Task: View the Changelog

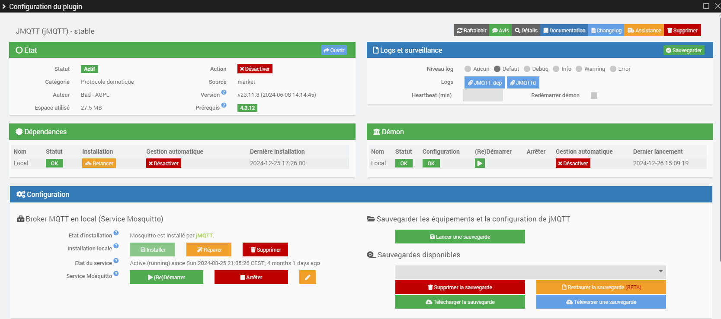Action: [606, 30]
